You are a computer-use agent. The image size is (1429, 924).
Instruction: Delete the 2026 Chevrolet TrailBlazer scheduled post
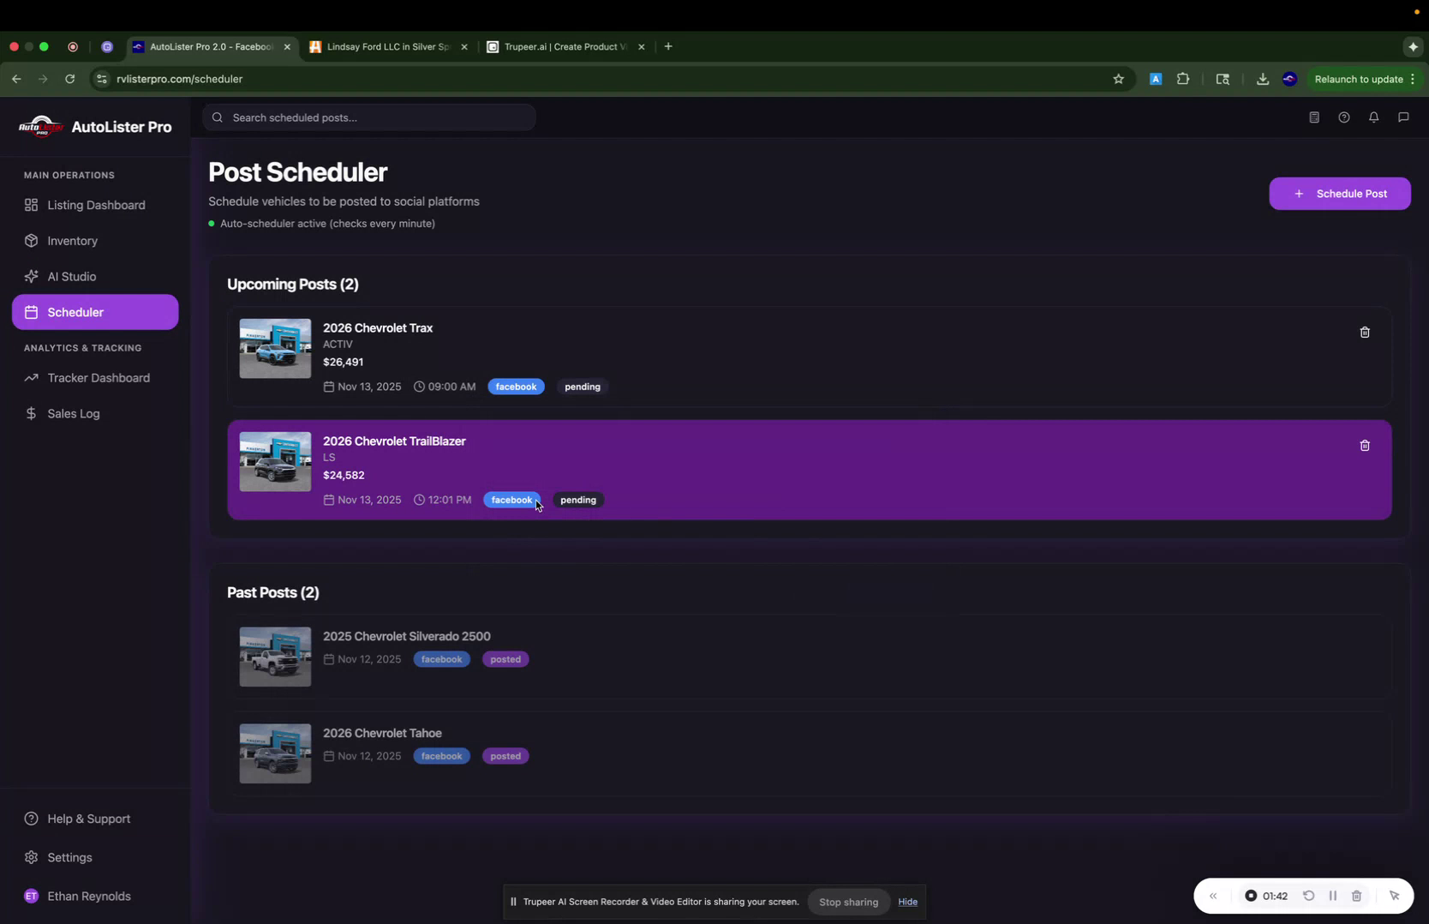[1365, 446]
